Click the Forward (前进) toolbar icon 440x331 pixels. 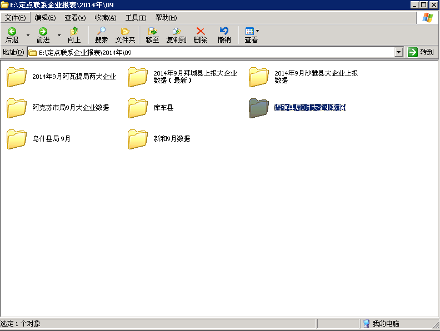pos(43,35)
